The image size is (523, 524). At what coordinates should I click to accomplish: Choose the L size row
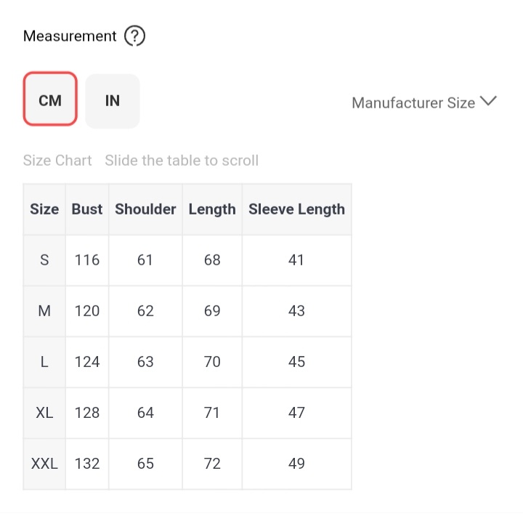tap(44, 362)
